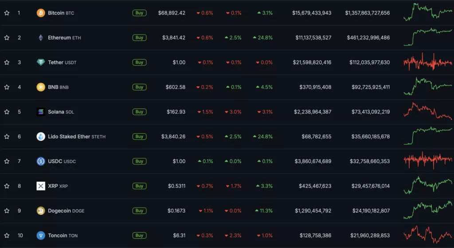Open the Bitcoin BTC coin page
The width and height of the screenshot is (454, 248).
tap(61, 13)
